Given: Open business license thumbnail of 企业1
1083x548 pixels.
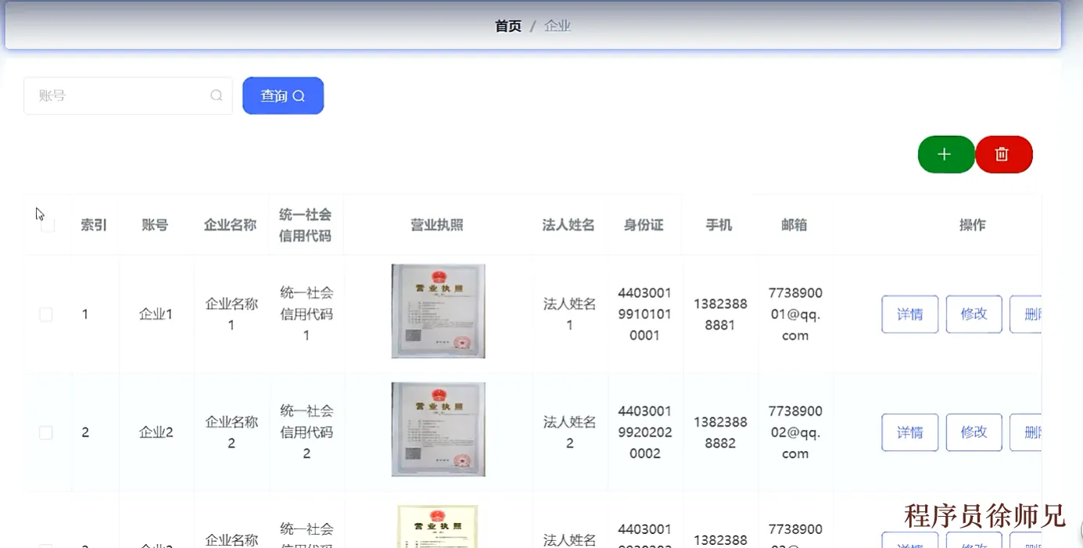Looking at the screenshot, I should (x=438, y=311).
